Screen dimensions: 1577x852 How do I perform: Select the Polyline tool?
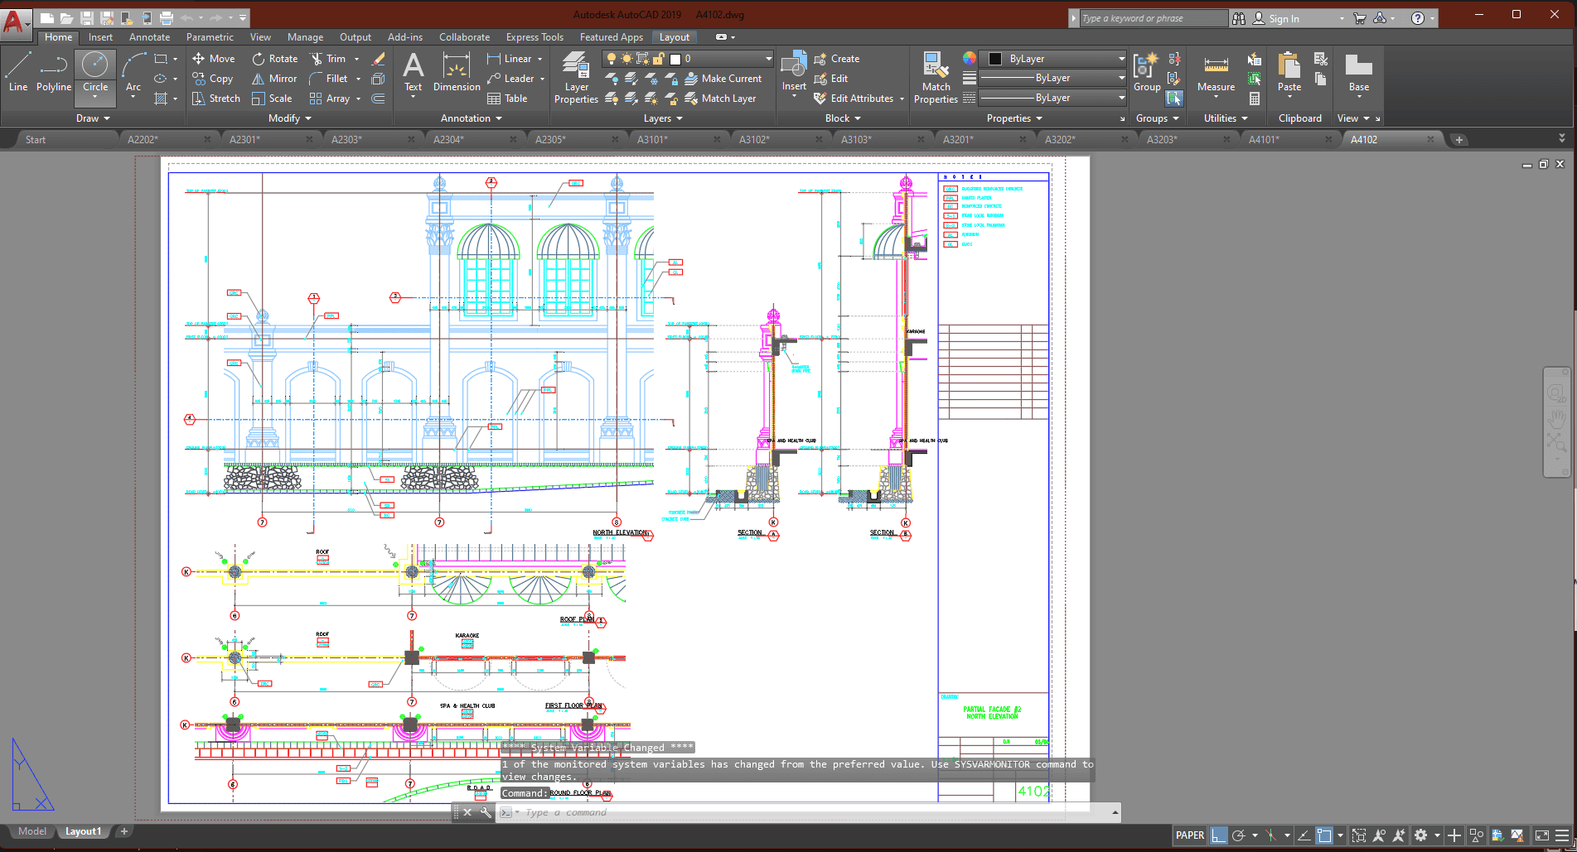(52, 73)
